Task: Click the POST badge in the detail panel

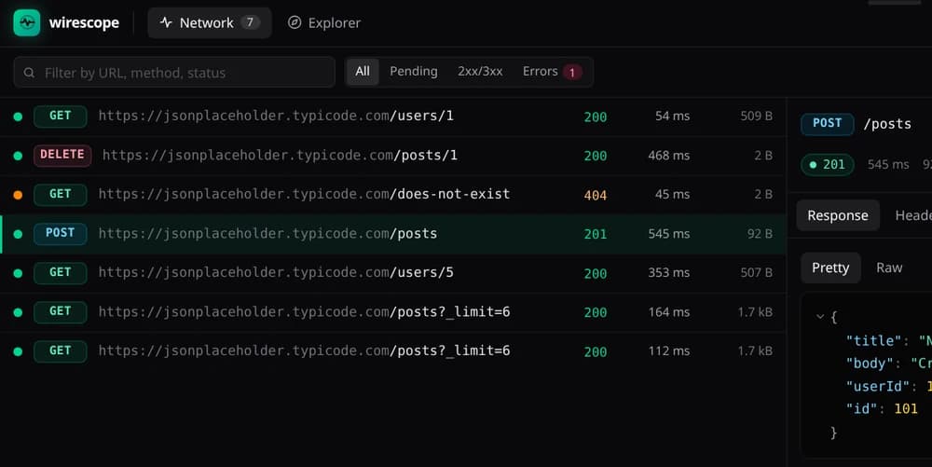Action: tap(827, 124)
